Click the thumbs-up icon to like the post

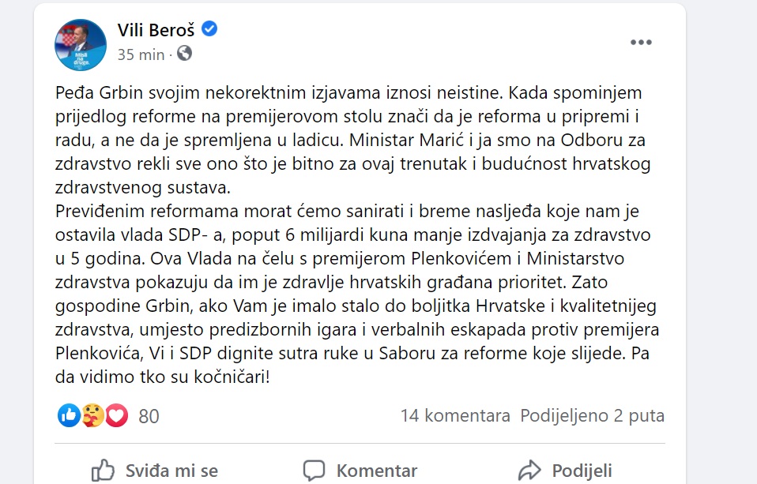point(104,471)
